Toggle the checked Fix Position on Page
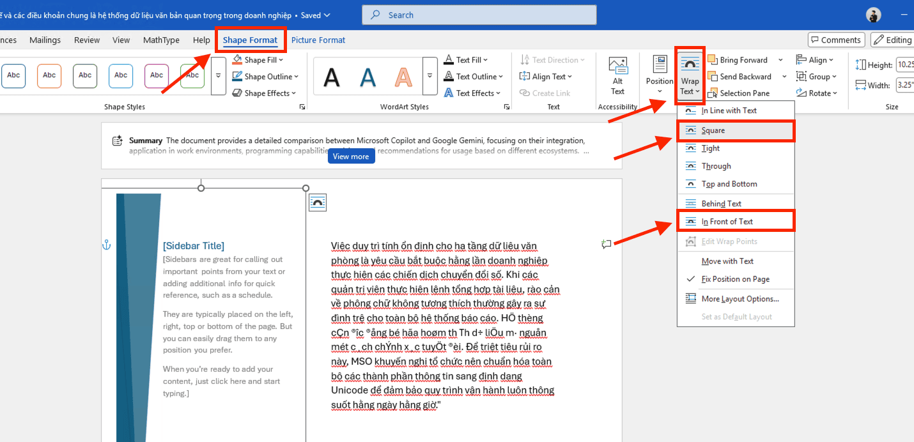 (736, 279)
